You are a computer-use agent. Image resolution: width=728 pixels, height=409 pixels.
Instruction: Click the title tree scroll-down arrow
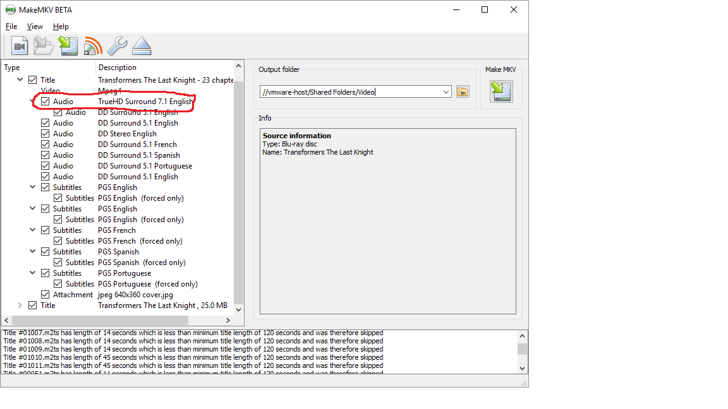pyautogui.click(x=239, y=310)
